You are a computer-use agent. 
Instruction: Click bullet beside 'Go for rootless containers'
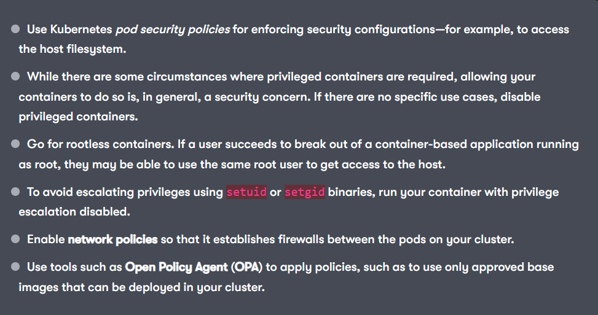click(15, 144)
